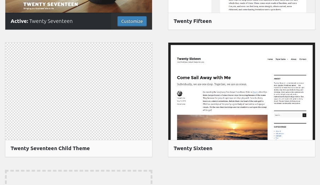This screenshot has height=185, width=320.
Task: Click the "Come Sail Away with Me" heading
Action: [x=204, y=78]
